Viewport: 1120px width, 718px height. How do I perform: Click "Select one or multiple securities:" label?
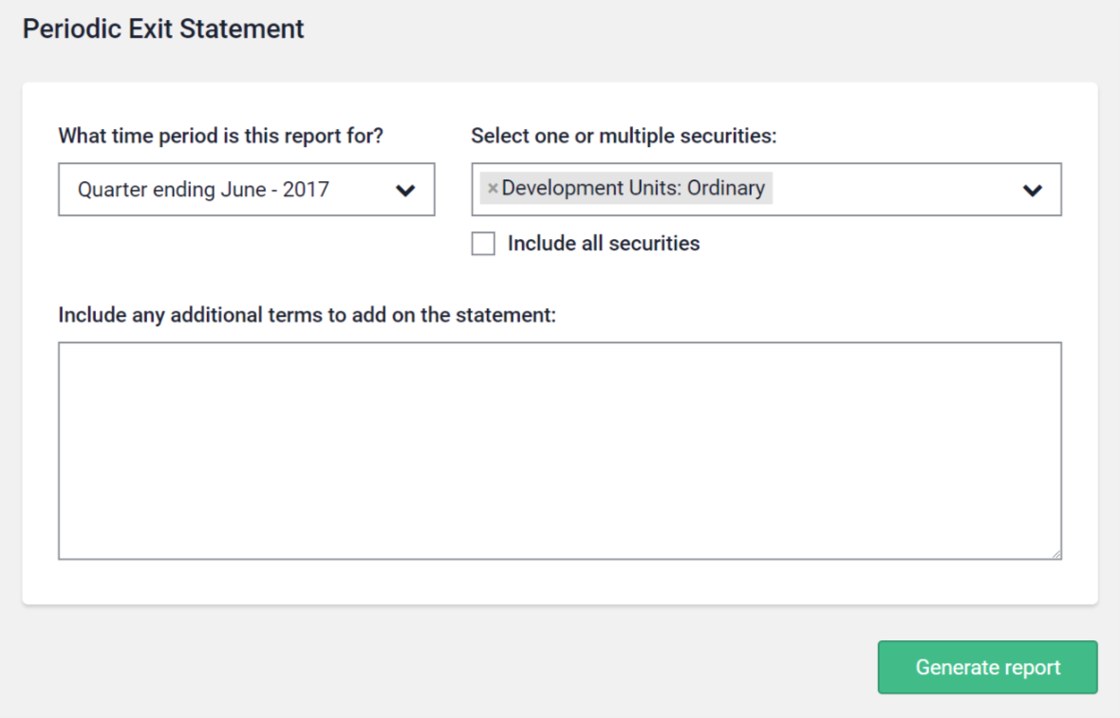click(624, 136)
